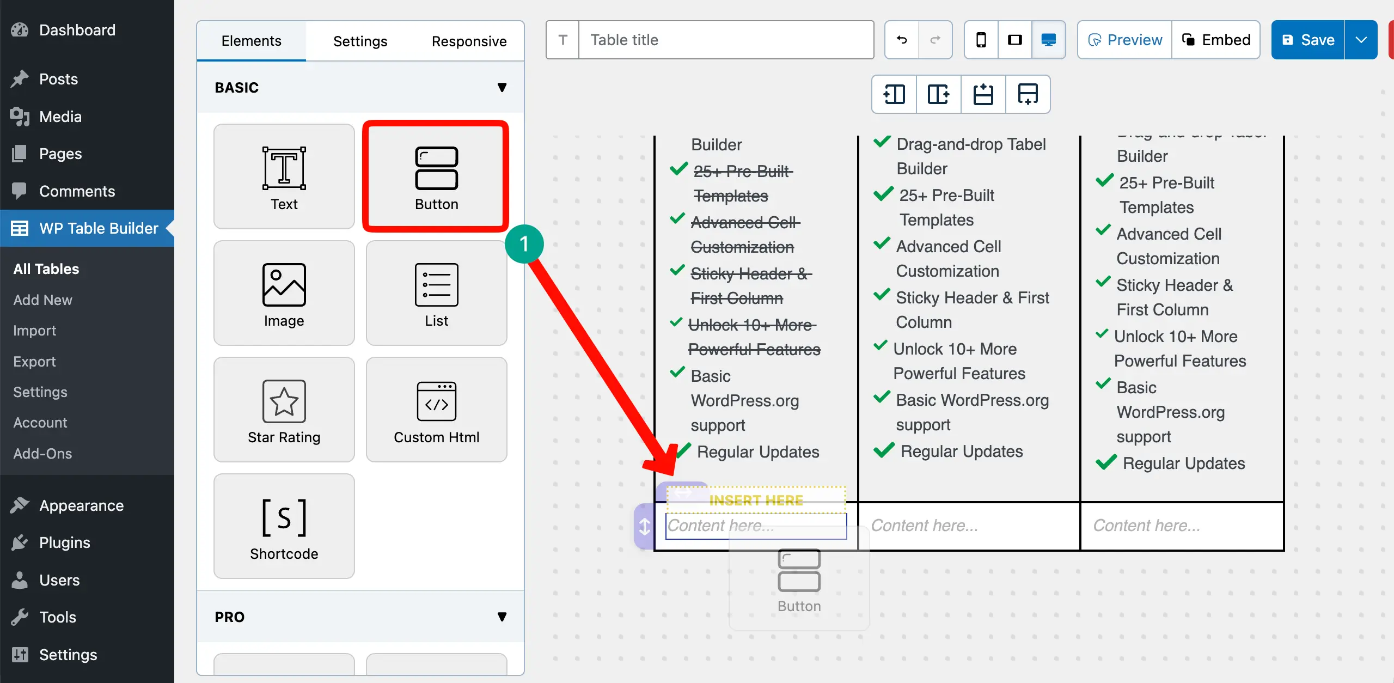Click insert column right icon
The image size is (1394, 683).
point(938,94)
